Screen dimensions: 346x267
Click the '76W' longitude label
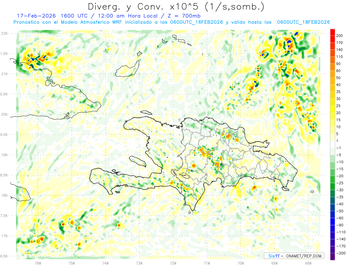(38, 263)
